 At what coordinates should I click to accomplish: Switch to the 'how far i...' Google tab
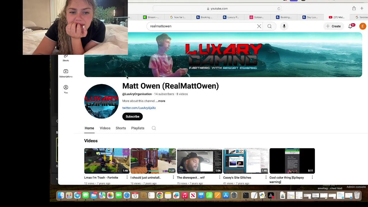178,17
